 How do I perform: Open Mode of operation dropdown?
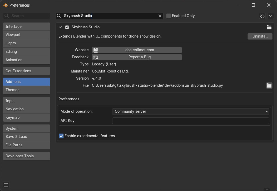tap(191, 112)
